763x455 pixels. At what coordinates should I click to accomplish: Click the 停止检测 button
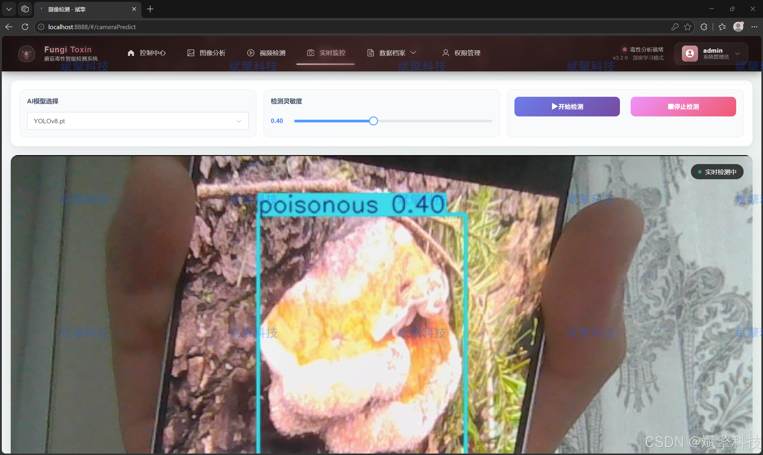683,107
